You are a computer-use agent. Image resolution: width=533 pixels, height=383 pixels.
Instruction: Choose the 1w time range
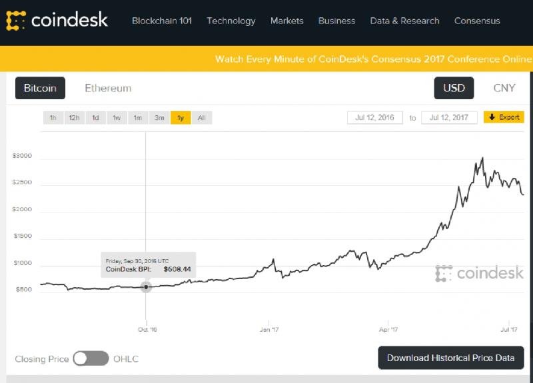pos(117,118)
